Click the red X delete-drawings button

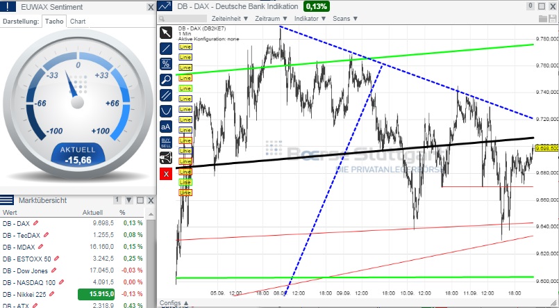166,174
